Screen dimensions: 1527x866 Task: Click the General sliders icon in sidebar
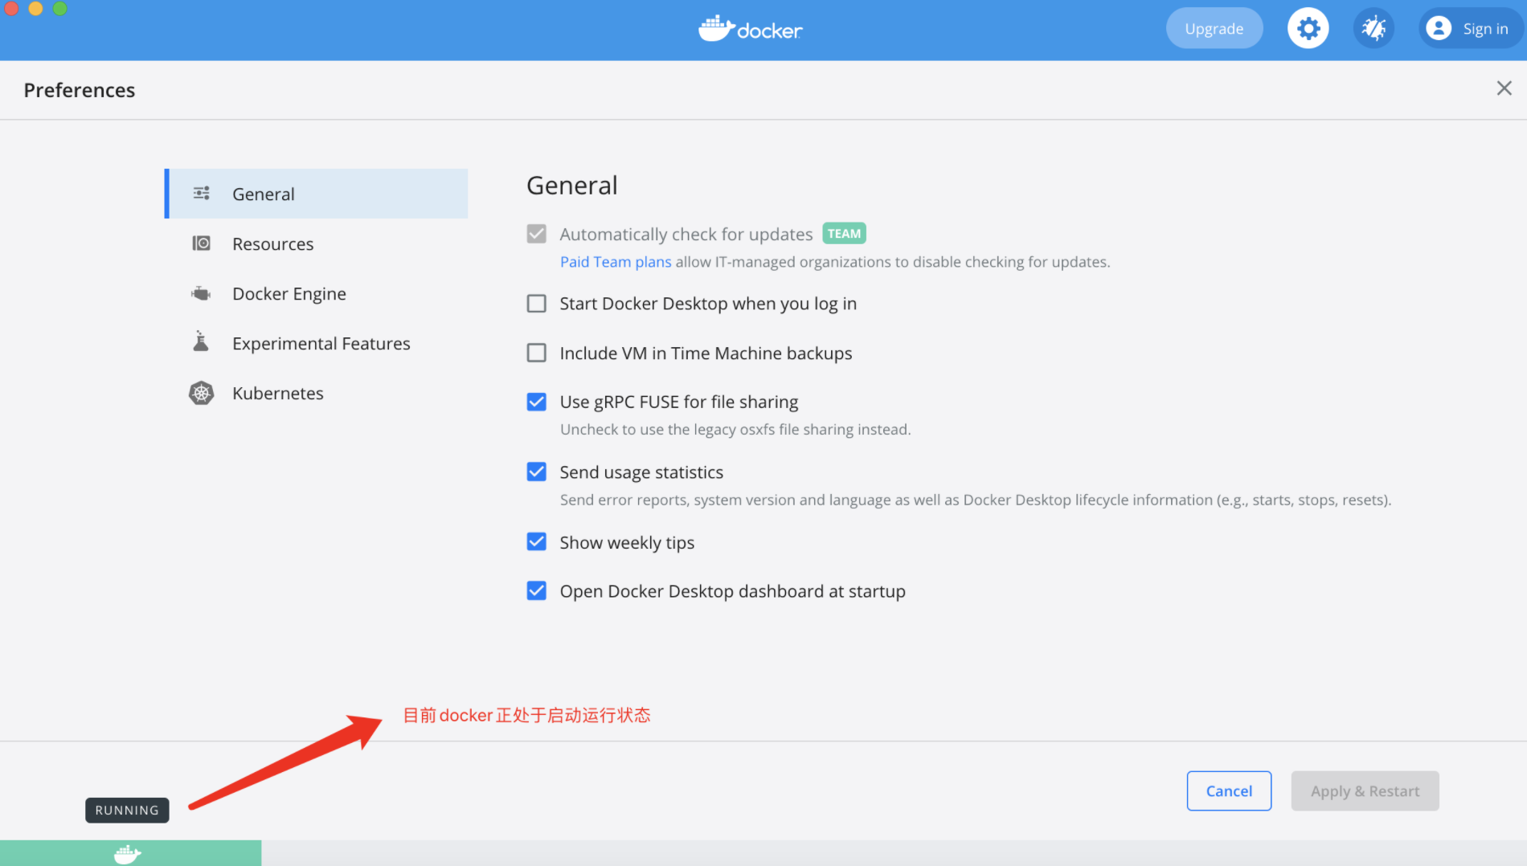202,193
